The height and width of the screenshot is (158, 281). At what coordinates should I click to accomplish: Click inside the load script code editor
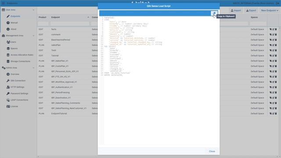pos(159,80)
